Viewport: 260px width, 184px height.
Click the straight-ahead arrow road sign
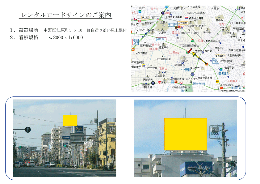pos(28,130)
